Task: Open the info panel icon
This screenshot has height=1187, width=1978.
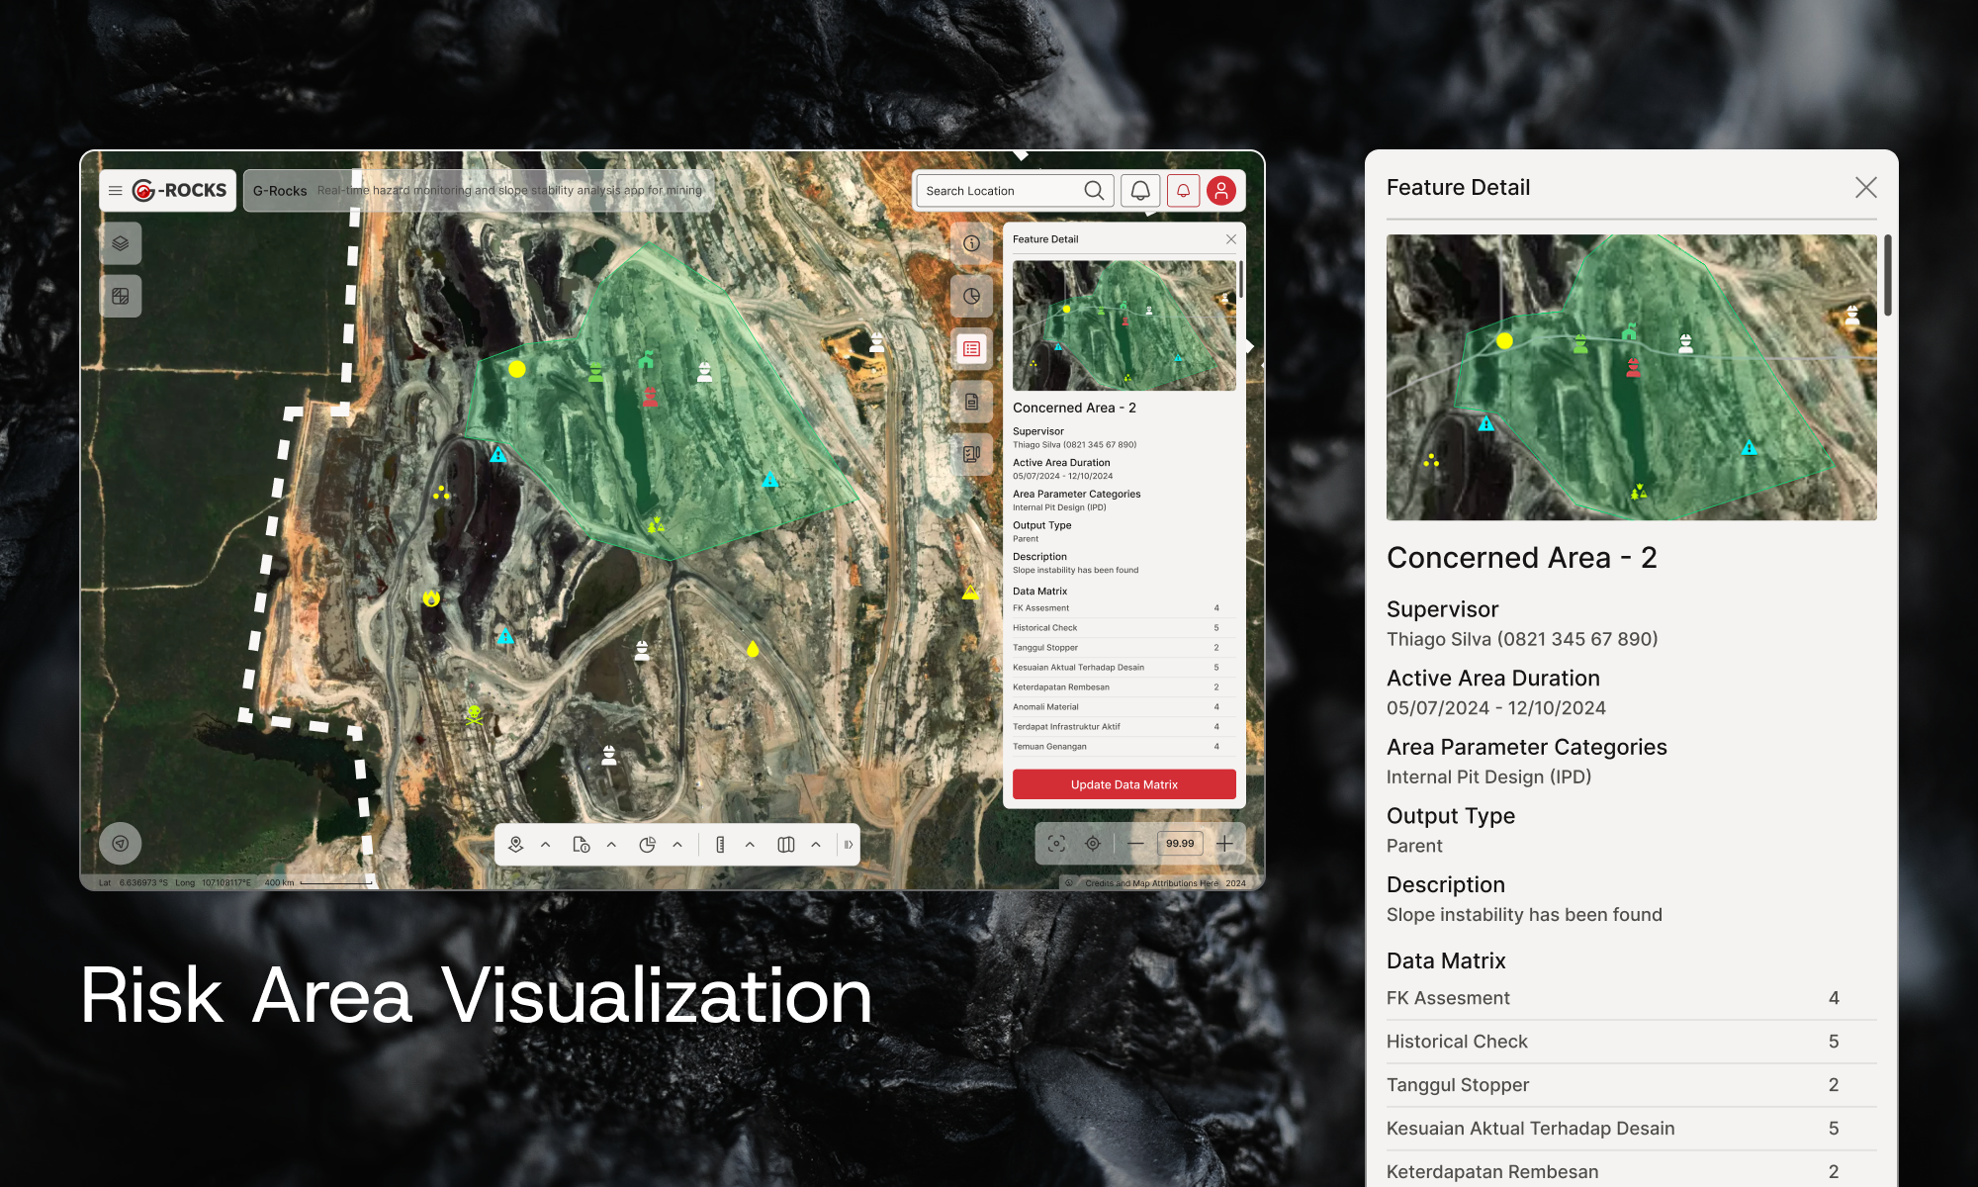Action: click(x=971, y=243)
